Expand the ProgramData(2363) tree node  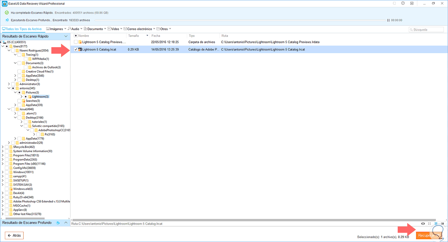point(2,160)
